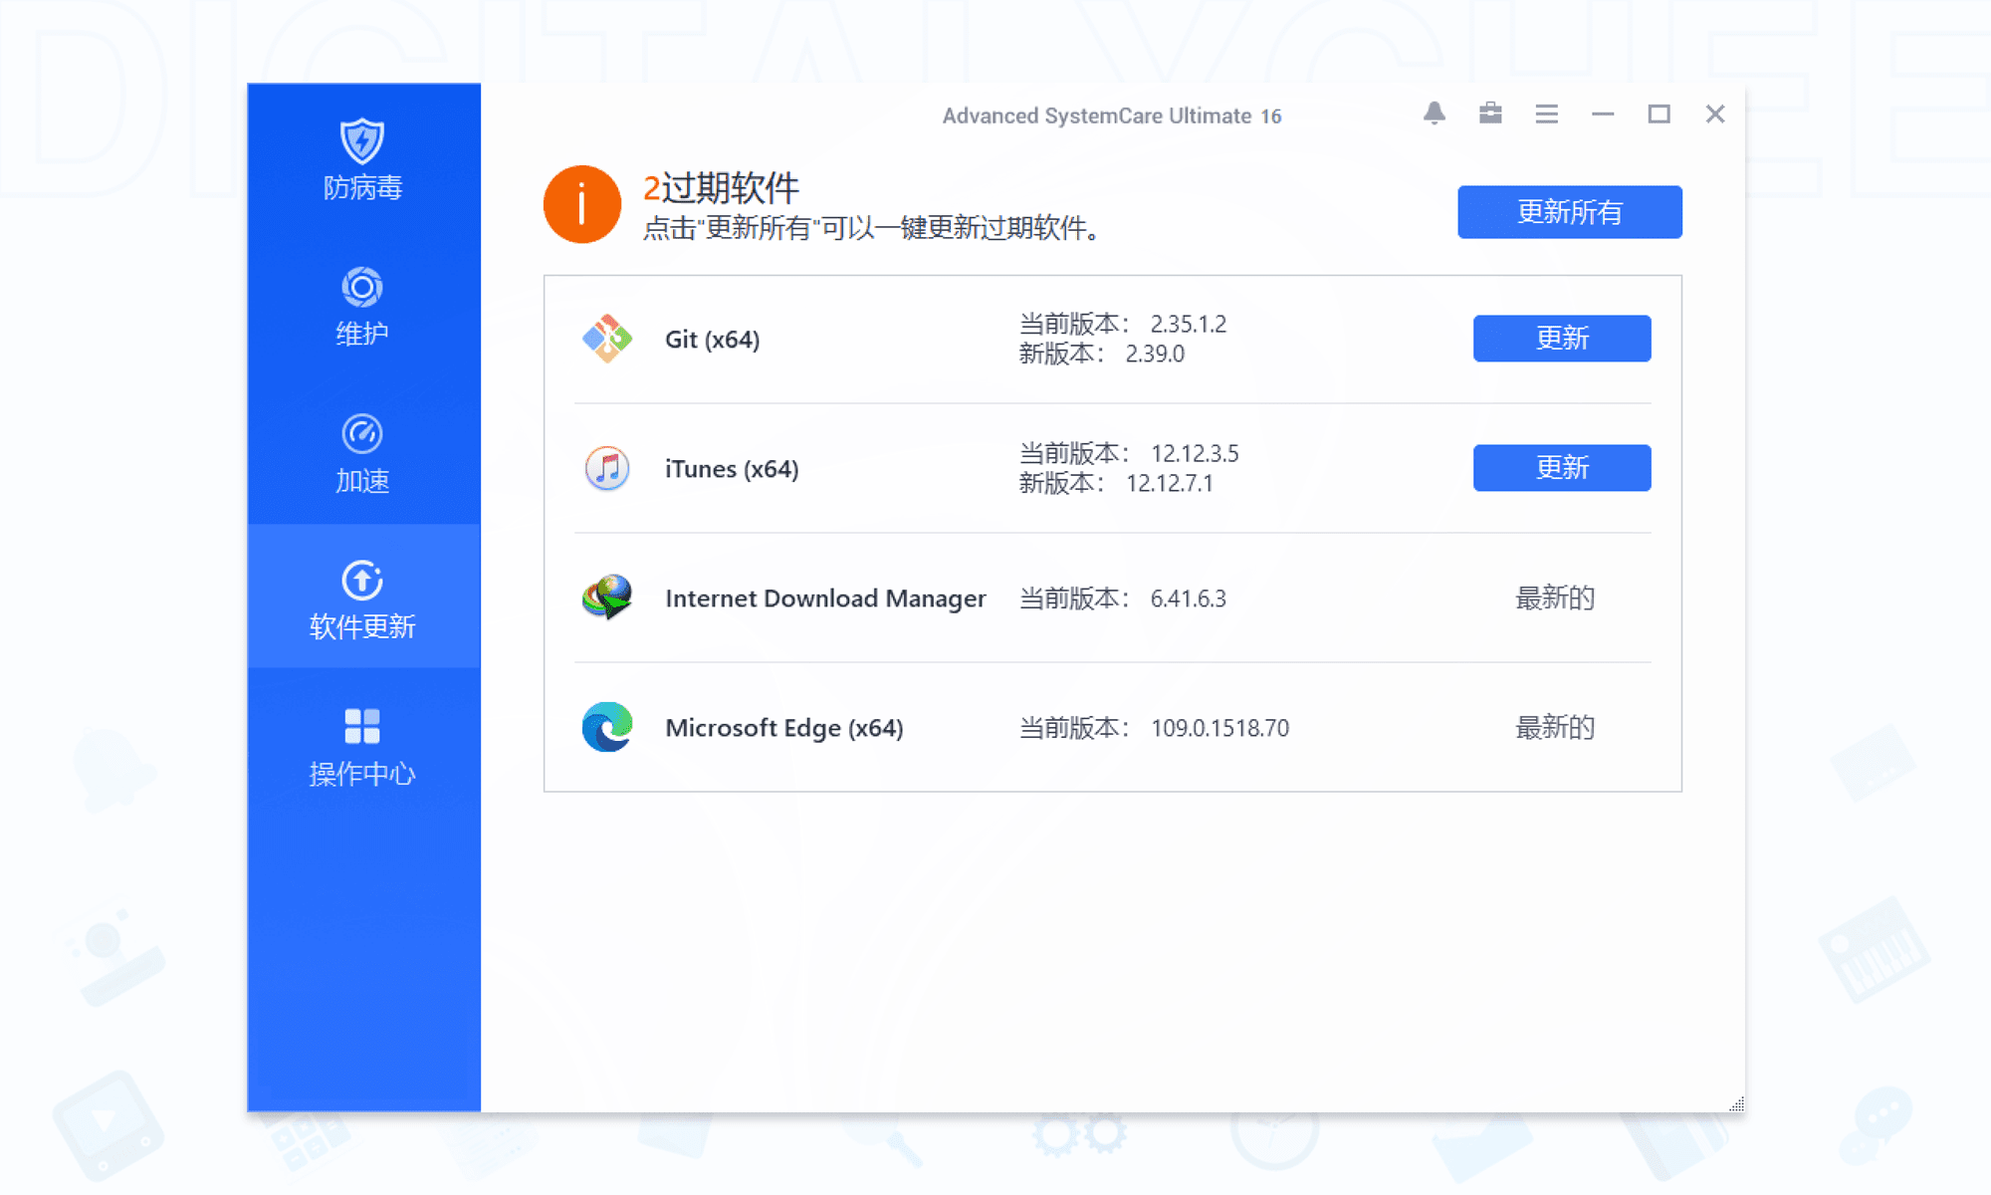Update Git to version 2.39.0
Image resolution: width=1991 pixels, height=1195 pixels.
(x=1561, y=339)
